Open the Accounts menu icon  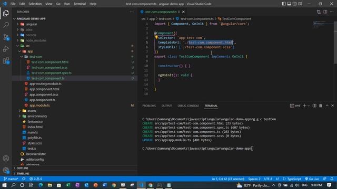pos(6,159)
